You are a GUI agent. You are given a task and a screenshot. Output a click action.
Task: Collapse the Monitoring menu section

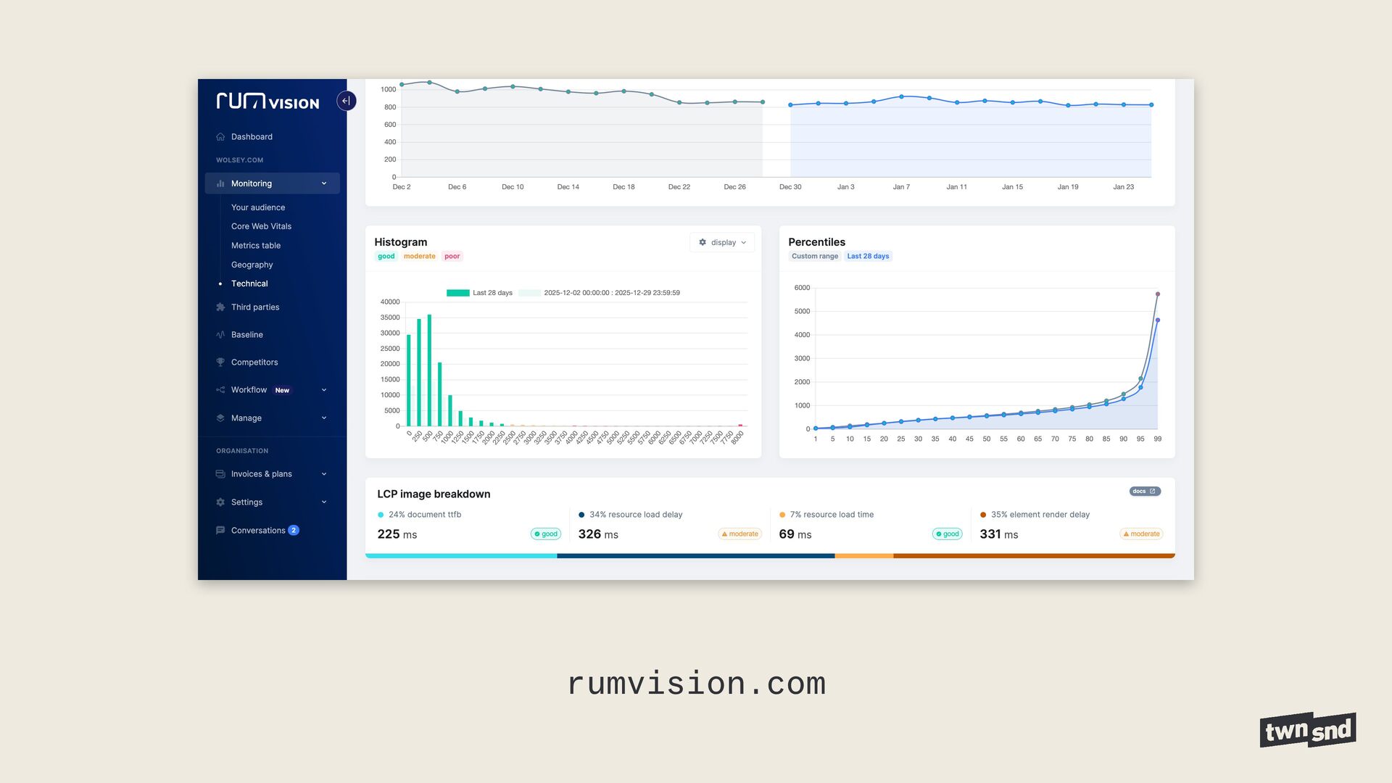323,184
